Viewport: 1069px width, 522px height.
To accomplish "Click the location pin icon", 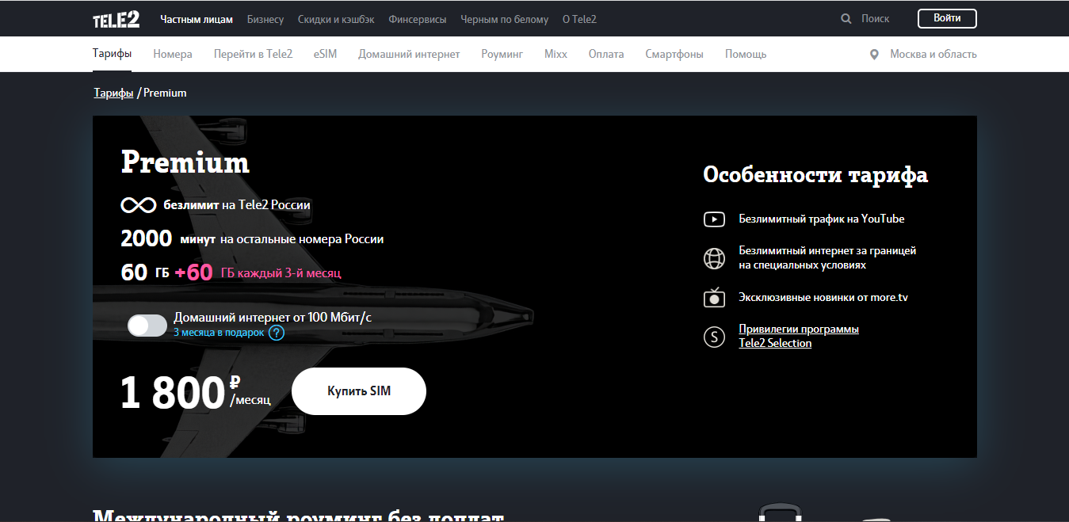I will 874,55.
